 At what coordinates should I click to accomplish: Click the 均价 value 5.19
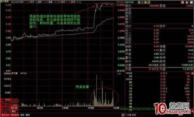pos(191,54)
